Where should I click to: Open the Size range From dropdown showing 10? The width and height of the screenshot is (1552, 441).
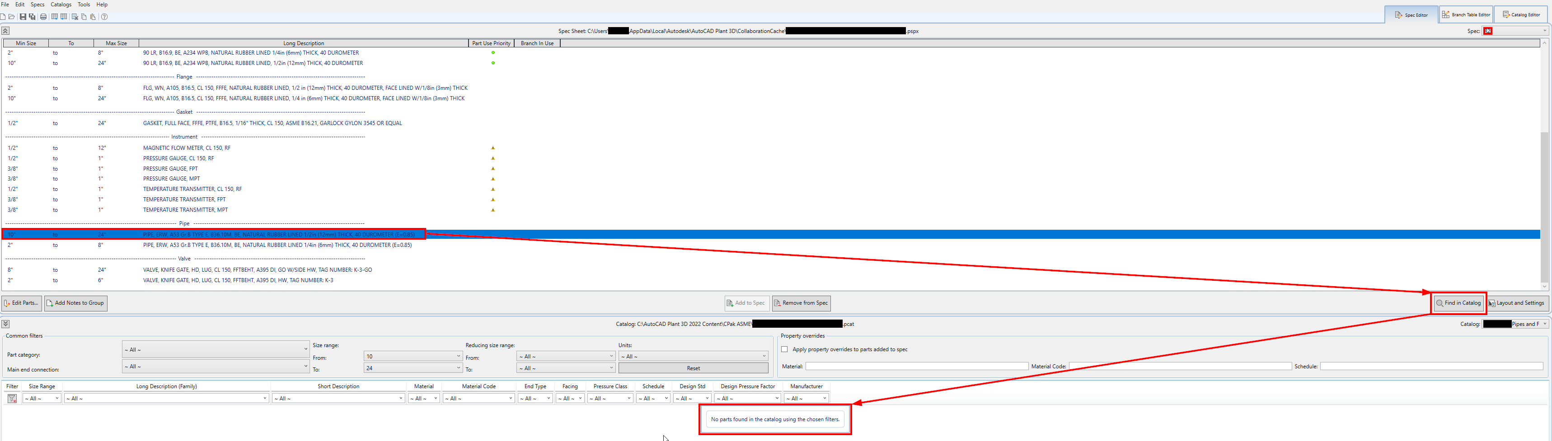[413, 356]
